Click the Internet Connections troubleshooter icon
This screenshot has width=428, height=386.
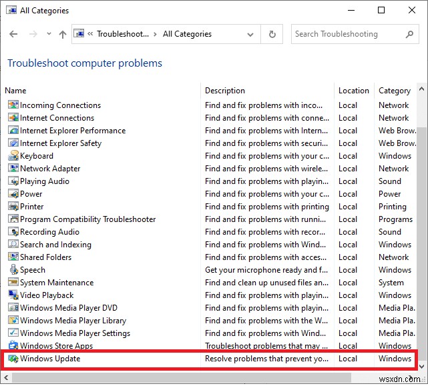click(13, 117)
